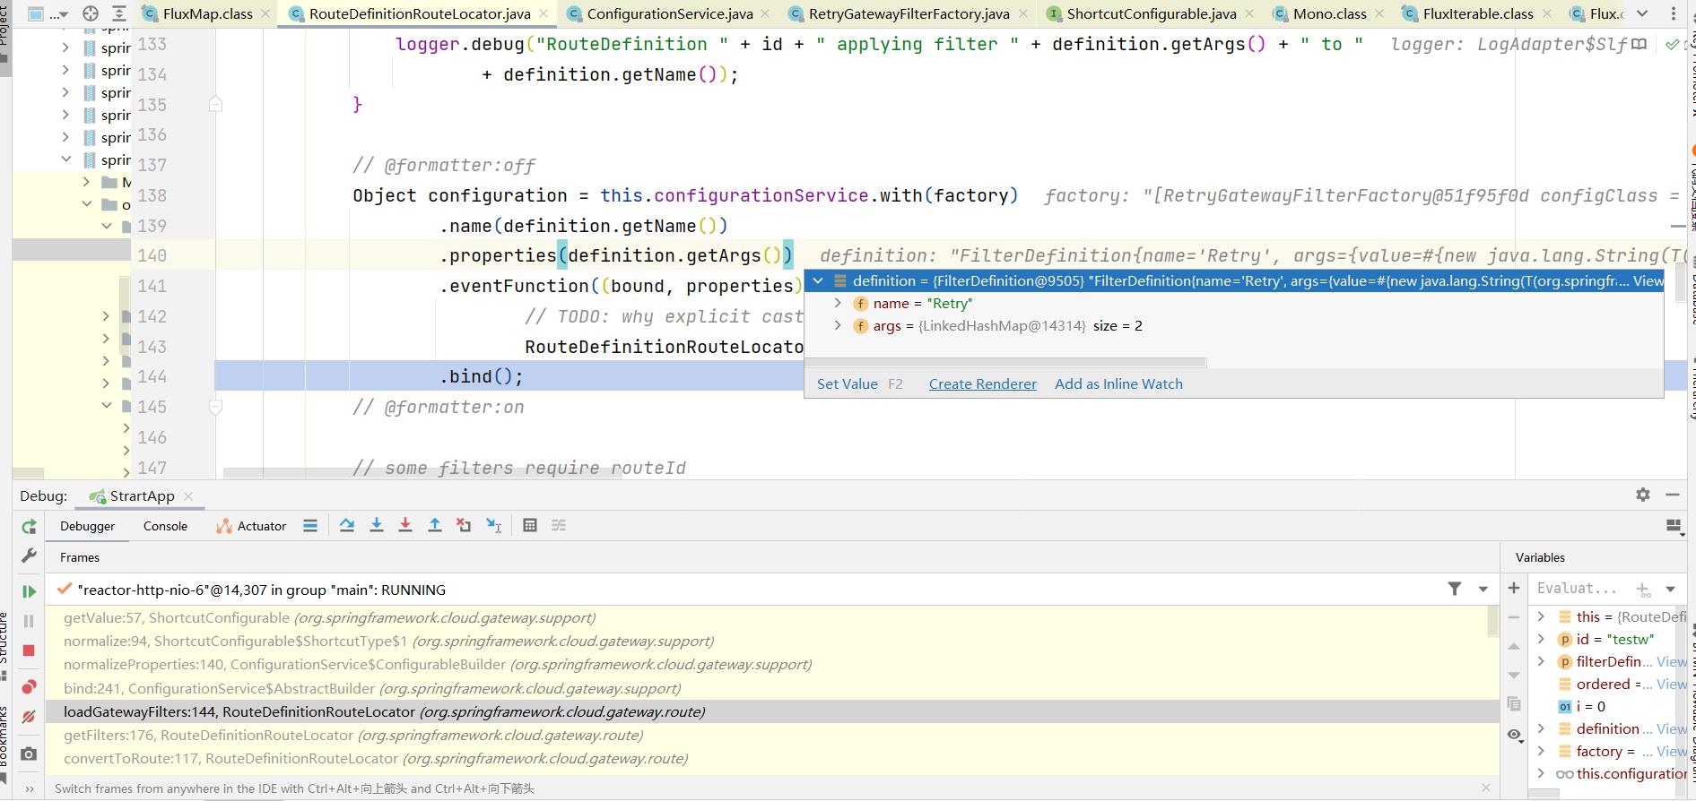Screen dimensions: 1696x801
Task: Click Drop Frame icon
Action: point(464,526)
